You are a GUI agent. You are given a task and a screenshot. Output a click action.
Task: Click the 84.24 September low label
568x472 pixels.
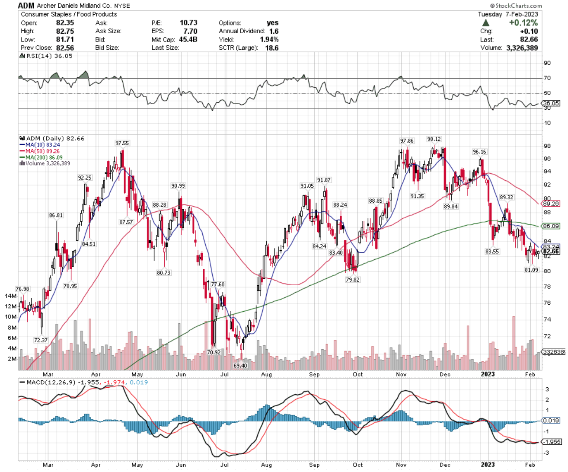[319, 246]
